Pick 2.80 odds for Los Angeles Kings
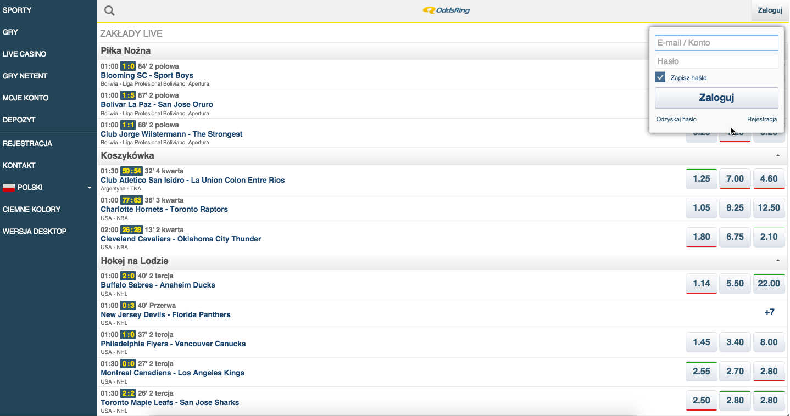The width and height of the screenshot is (790, 416). click(769, 371)
